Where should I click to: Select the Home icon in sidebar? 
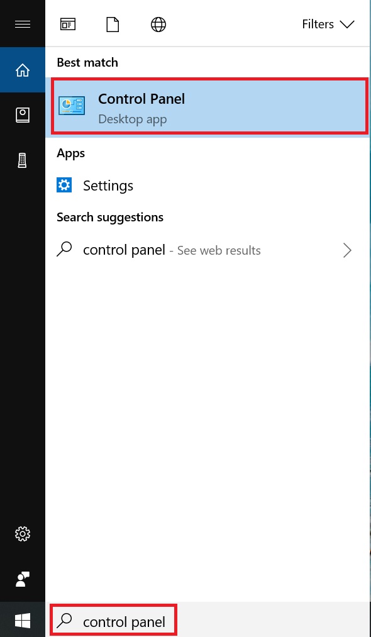tap(23, 70)
